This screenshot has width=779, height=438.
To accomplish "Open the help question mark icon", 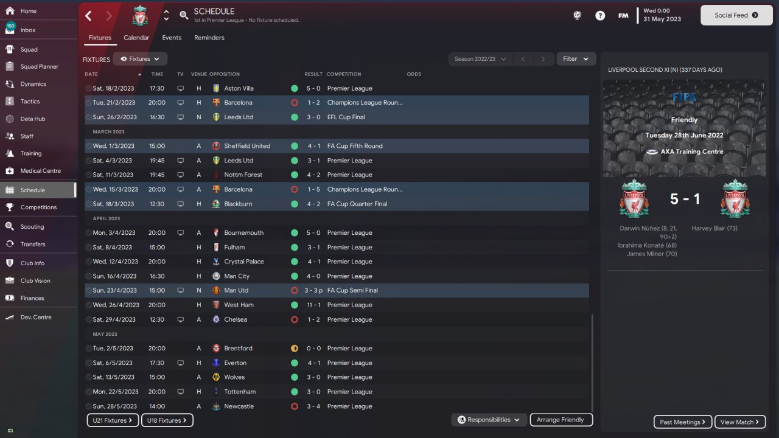I will [x=600, y=16].
